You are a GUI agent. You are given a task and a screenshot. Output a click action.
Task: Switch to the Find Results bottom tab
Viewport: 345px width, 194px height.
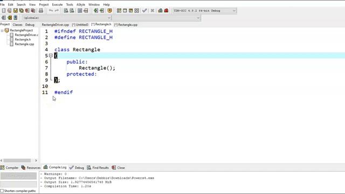[98, 168]
